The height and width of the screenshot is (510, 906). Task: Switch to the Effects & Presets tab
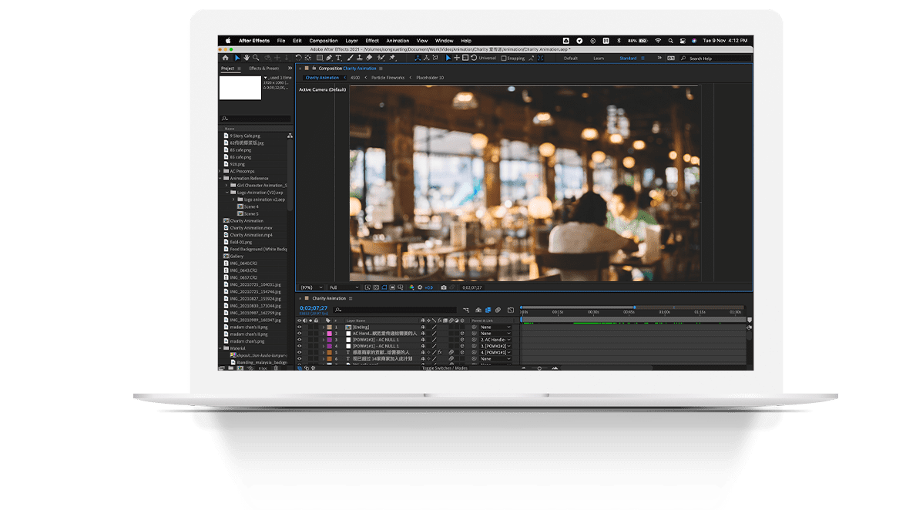click(x=264, y=69)
